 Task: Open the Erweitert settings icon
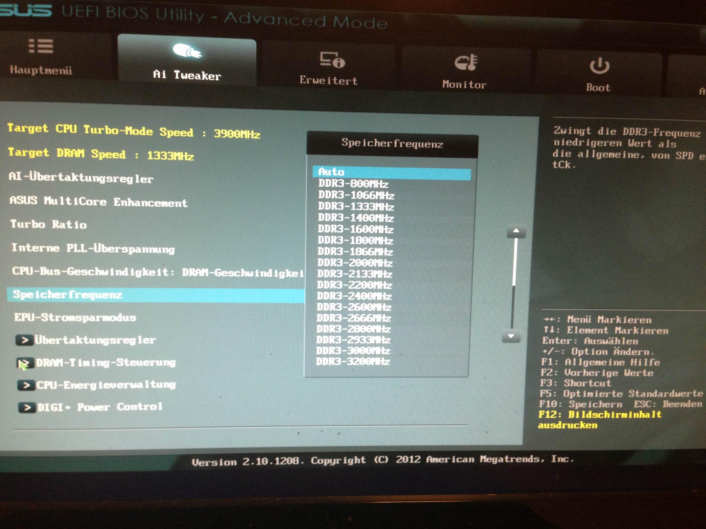(332, 60)
